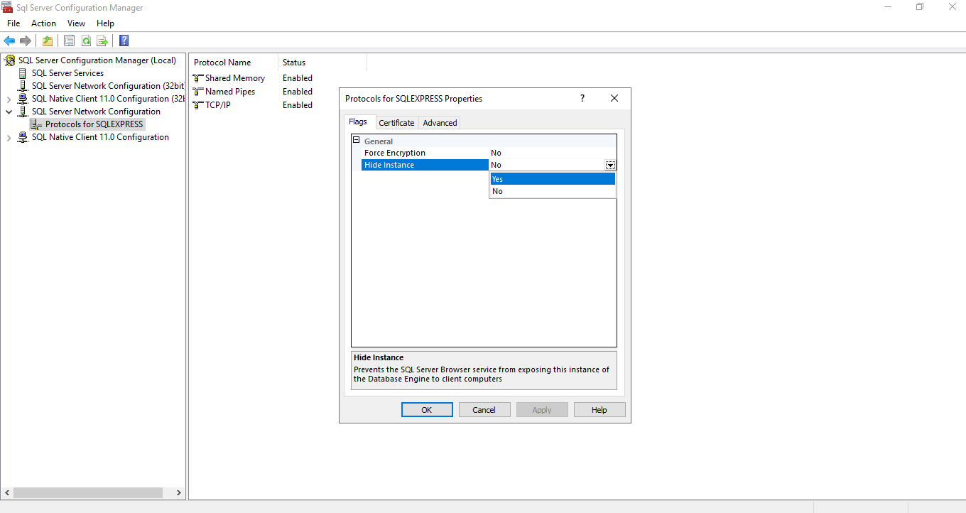
Task: Click the Properties toolbar icon
Action: [69, 40]
